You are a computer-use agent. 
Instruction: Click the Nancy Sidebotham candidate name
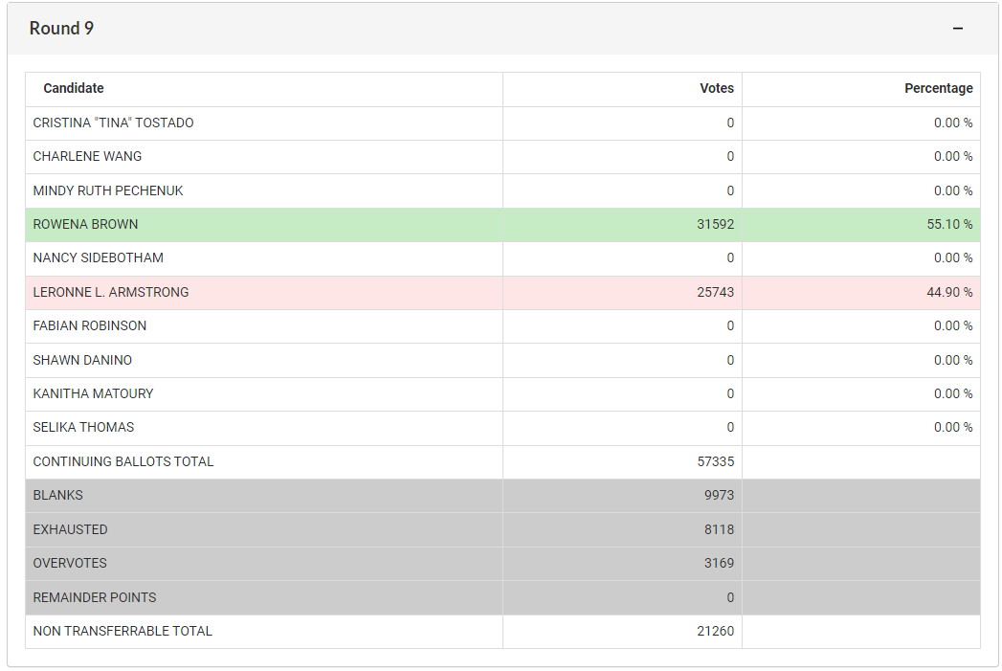click(98, 257)
